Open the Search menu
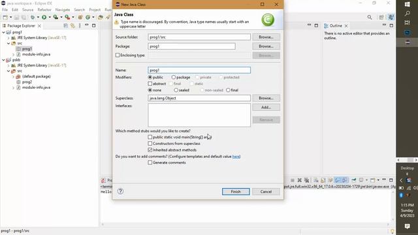Viewport: 418px width, 235px height. click(80, 10)
